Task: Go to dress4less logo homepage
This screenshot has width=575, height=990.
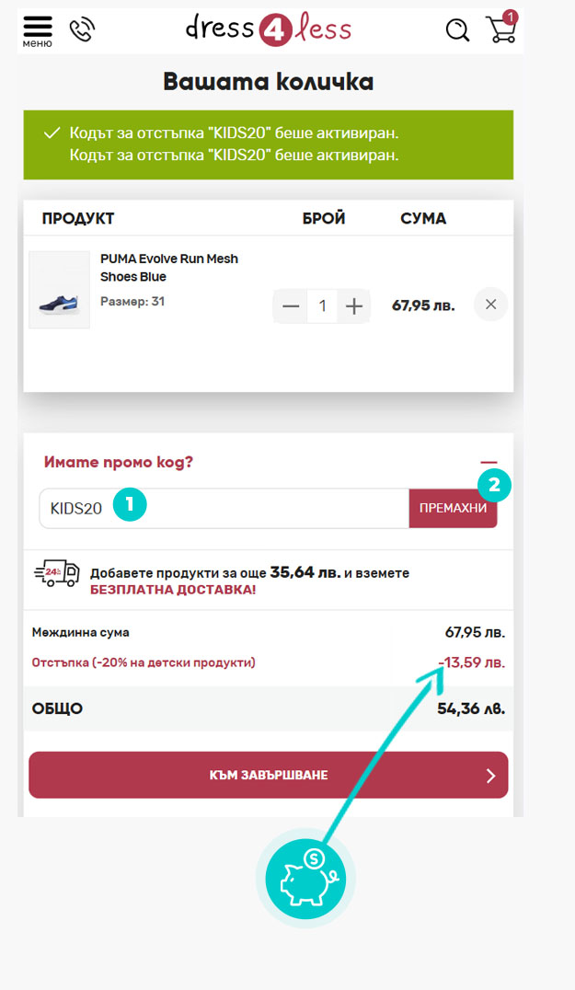Action: tap(269, 29)
